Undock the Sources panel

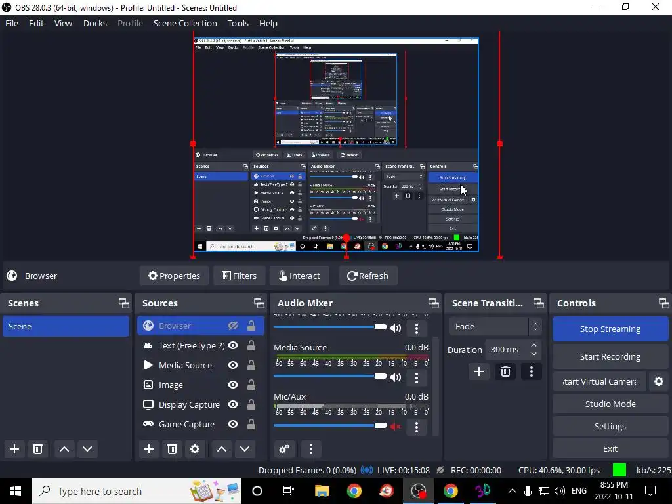pyautogui.click(x=259, y=303)
